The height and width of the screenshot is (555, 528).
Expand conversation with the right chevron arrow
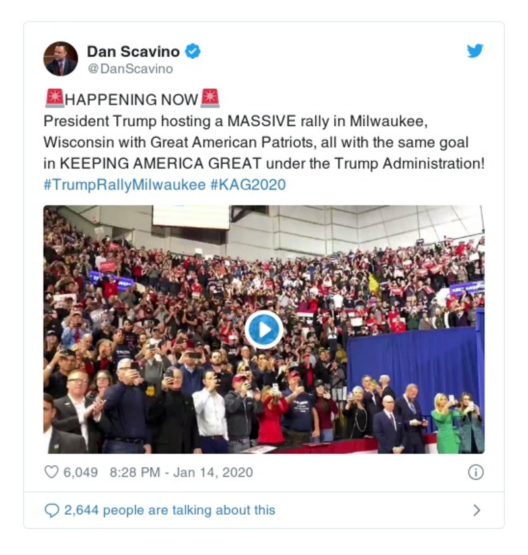click(x=476, y=510)
